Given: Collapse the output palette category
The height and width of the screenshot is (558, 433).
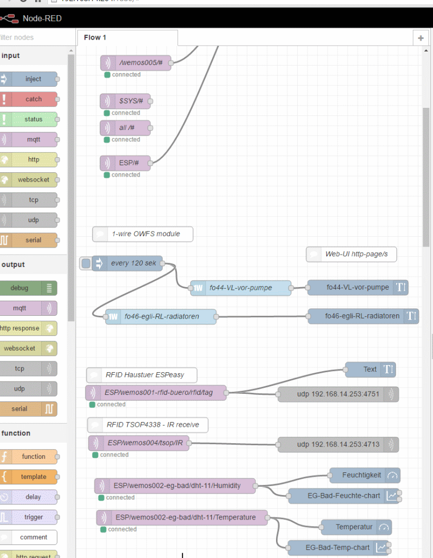Looking at the screenshot, I should click(34, 265).
